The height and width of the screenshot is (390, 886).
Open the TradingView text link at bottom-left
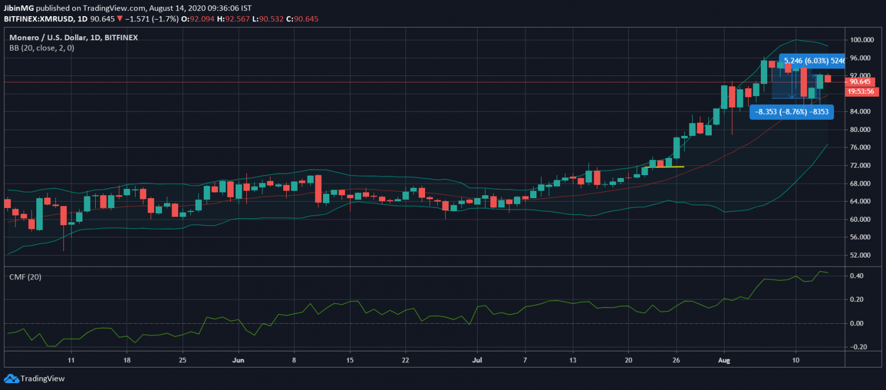click(42, 378)
